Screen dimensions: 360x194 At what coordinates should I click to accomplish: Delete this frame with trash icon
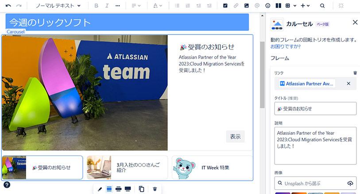tap(355, 73)
